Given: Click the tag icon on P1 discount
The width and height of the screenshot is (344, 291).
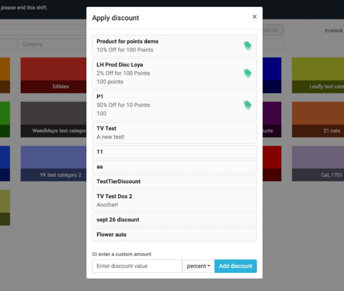Looking at the screenshot, I should click(x=247, y=105).
